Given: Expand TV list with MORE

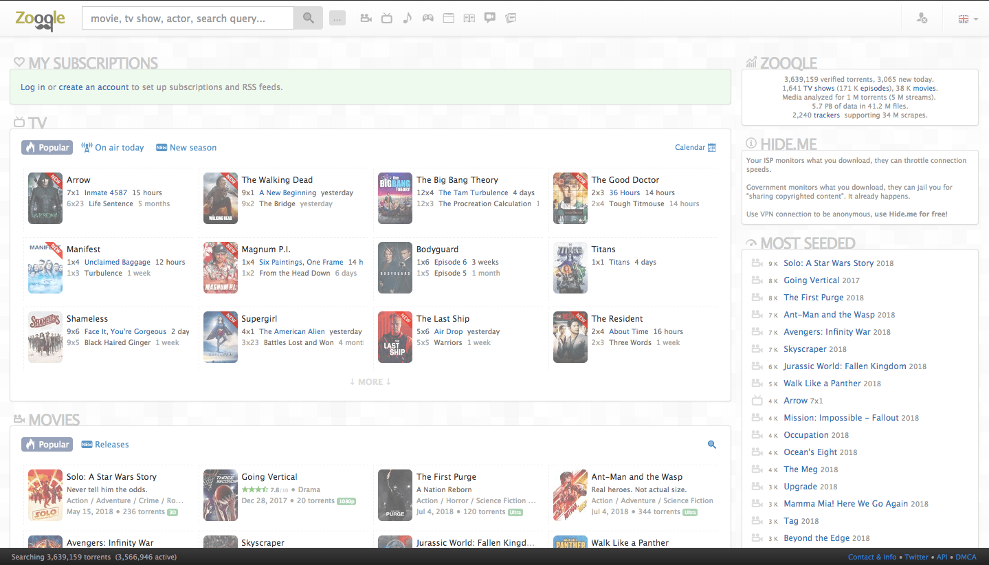Looking at the screenshot, I should point(370,381).
